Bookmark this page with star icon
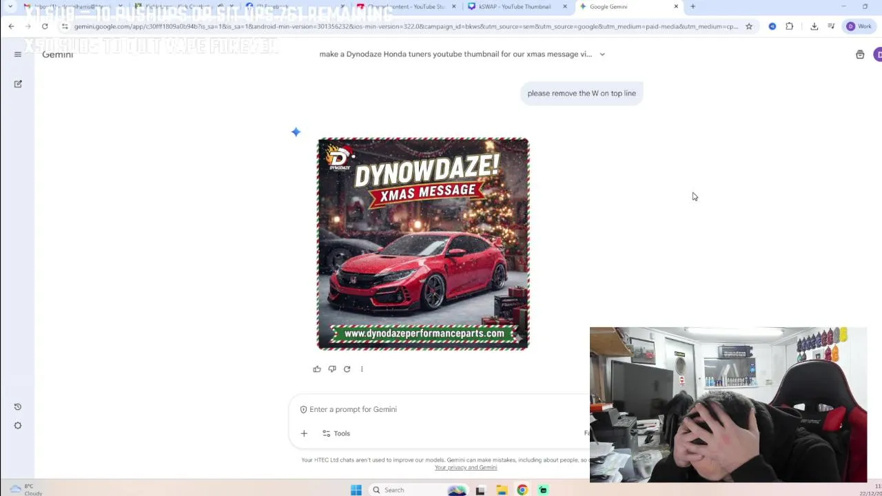 point(749,26)
